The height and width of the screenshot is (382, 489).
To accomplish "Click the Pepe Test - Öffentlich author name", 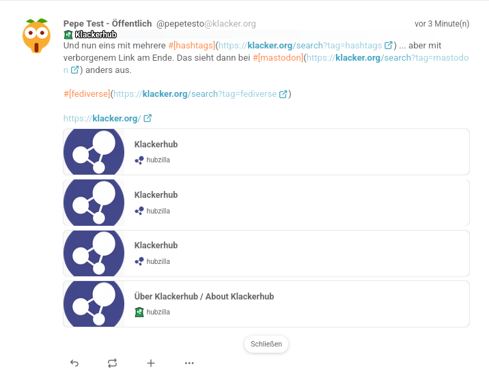I will 107,23.
